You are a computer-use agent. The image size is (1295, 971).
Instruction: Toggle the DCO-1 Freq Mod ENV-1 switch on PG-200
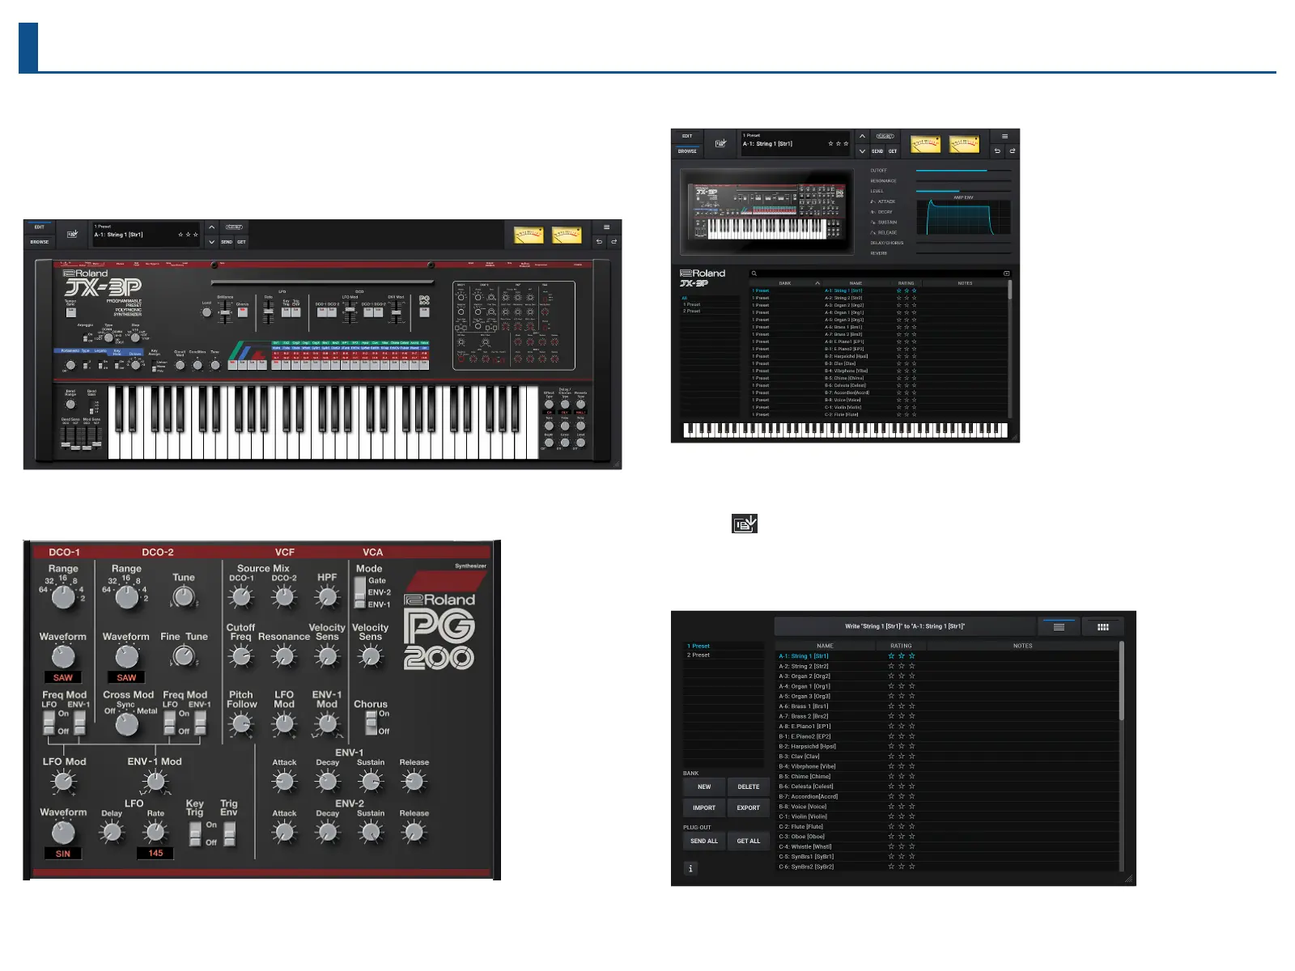(x=80, y=723)
